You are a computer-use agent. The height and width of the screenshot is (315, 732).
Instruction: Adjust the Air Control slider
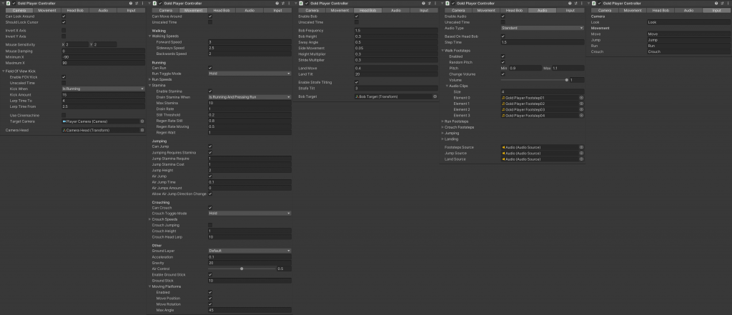[242, 269]
